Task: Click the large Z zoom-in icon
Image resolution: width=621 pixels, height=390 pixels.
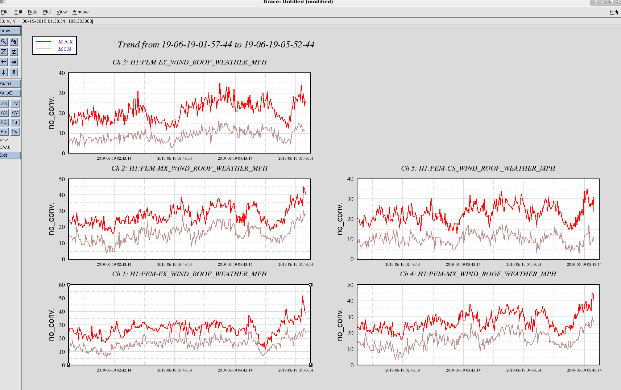Action: pyautogui.click(x=4, y=52)
